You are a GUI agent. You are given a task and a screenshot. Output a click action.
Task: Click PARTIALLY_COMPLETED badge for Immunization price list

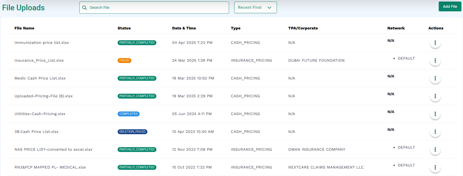click(137, 43)
